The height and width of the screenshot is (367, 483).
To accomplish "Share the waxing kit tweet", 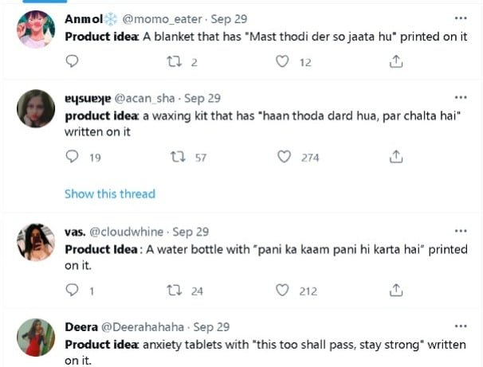I will (396, 158).
